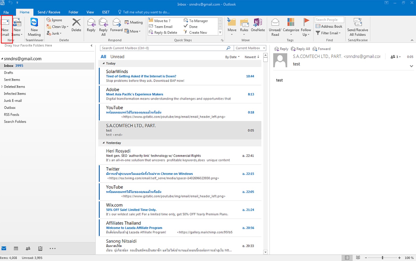Send message to OneNote
Viewport: 416px width, 261px height.
258,25
